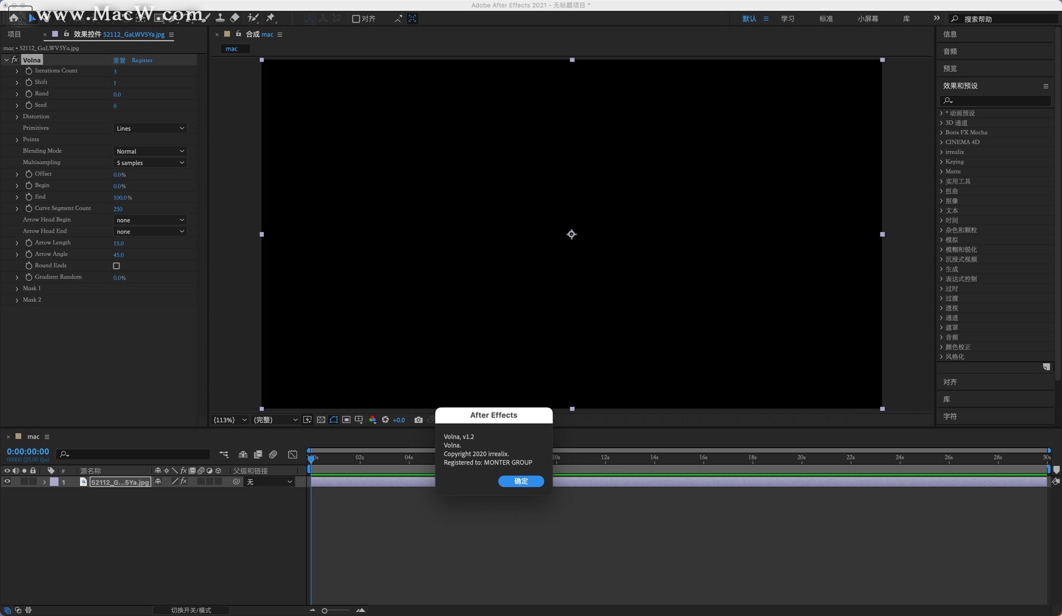Click the snapshot camera icon
This screenshot has width=1062, height=616.
[x=418, y=420]
